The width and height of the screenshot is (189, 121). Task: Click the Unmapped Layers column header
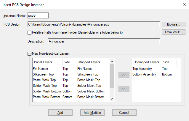(x=146, y=62)
